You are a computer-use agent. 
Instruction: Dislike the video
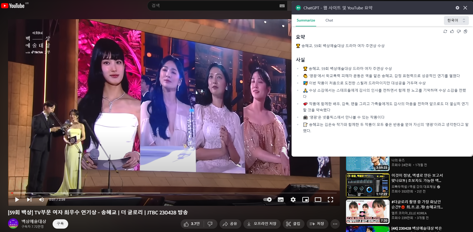point(210,224)
